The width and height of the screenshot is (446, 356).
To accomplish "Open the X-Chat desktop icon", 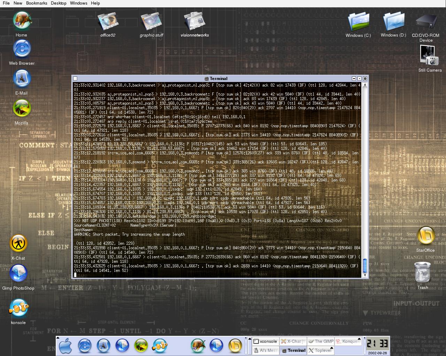I will coord(18,243).
